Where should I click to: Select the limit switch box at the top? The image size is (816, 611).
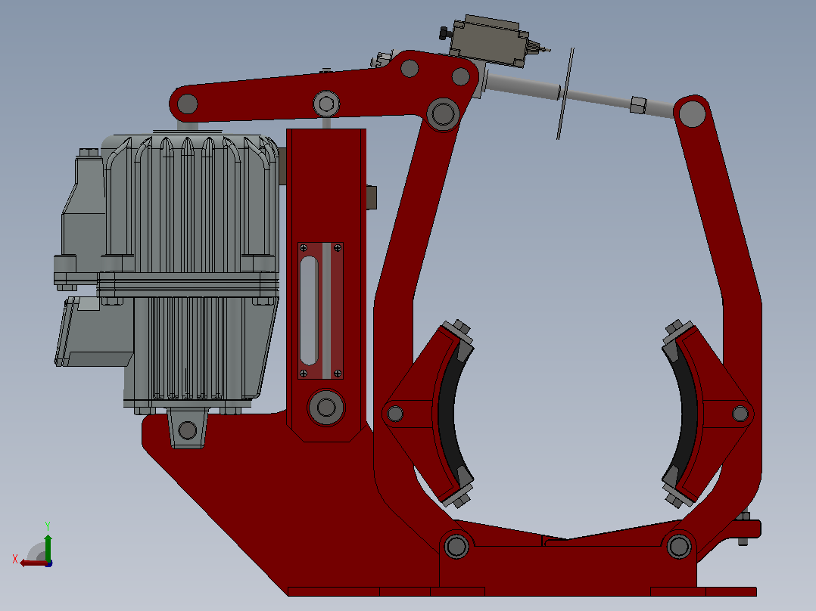coord(489,41)
